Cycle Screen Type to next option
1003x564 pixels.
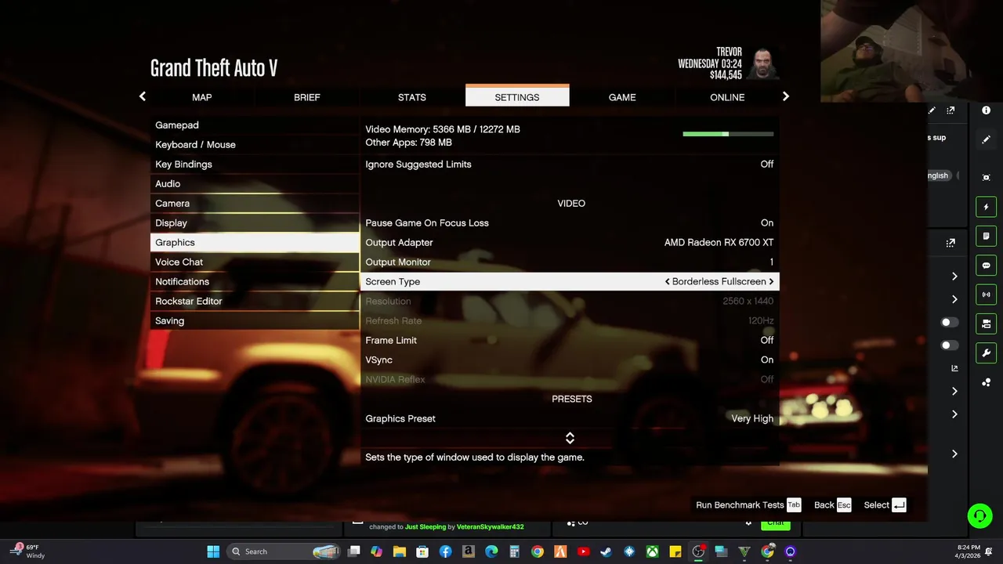coord(771,282)
